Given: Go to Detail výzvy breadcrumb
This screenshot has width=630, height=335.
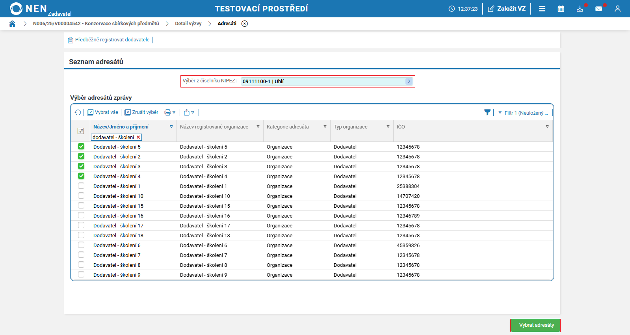Looking at the screenshot, I should pyautogui.click(x=188, y=24).
